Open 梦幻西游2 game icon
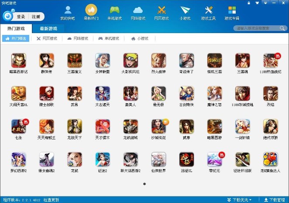This screenshot has height=203, width=289. 19,159
